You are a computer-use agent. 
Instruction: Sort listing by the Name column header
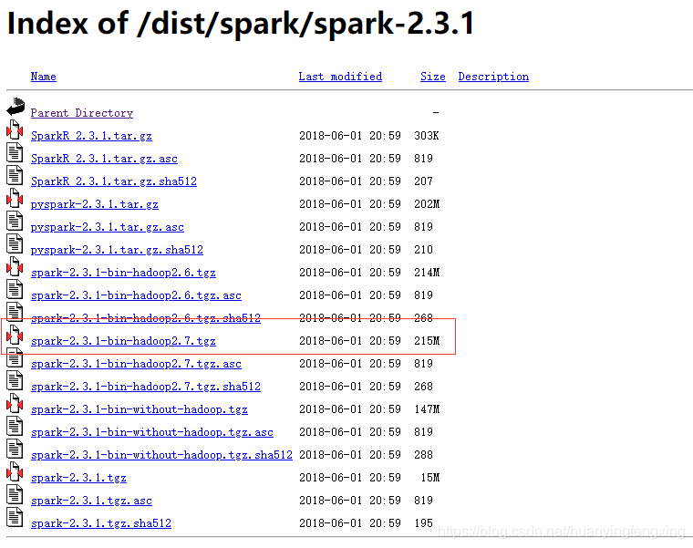(44, 77)
